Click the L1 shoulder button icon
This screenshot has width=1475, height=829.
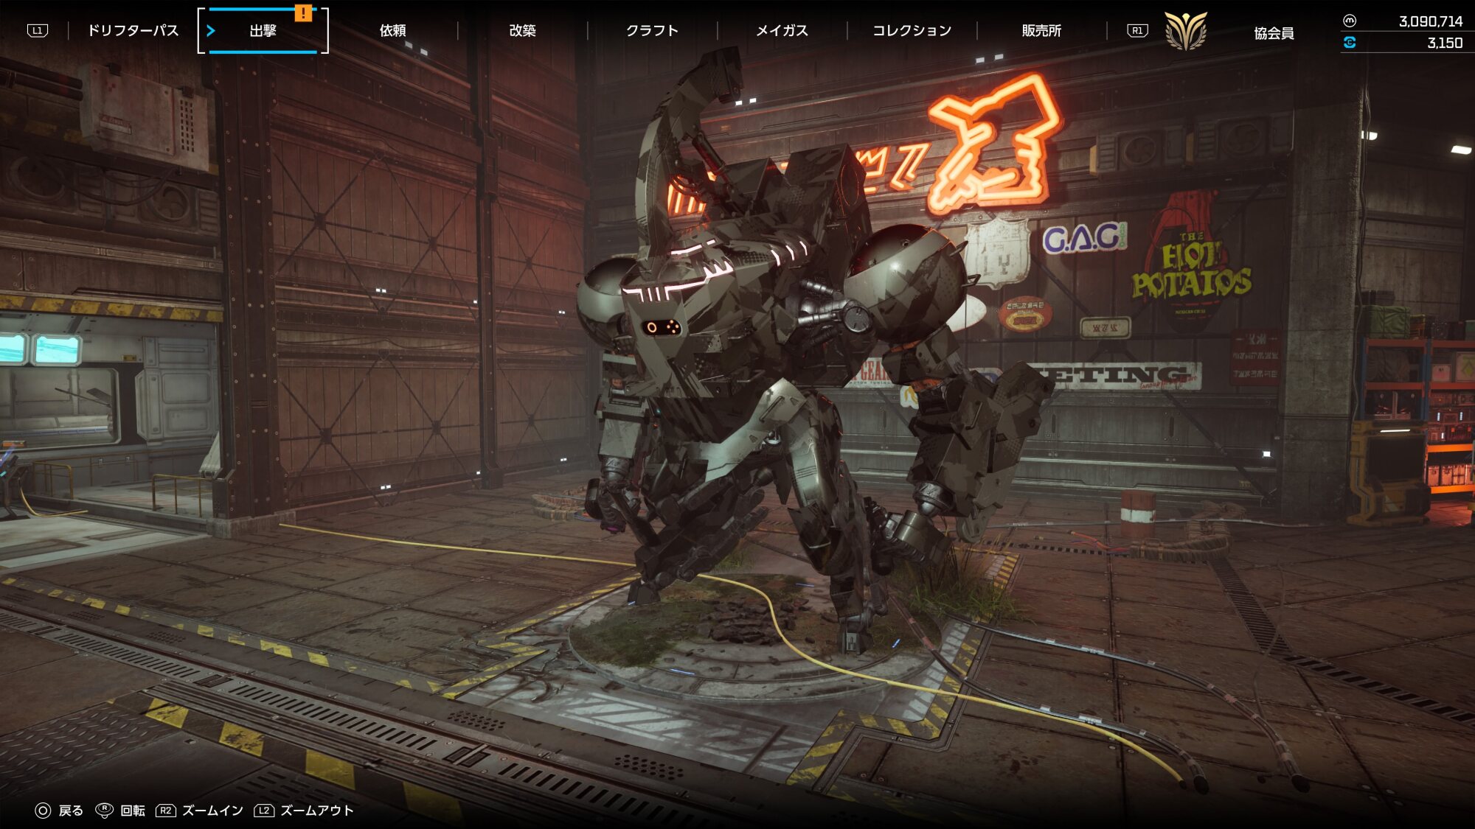click(x=38, y=30)
